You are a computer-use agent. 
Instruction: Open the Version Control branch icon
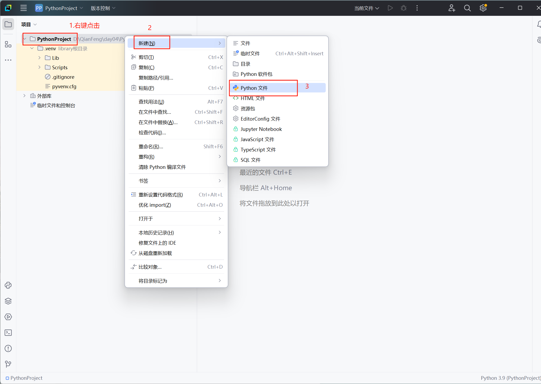8,364
